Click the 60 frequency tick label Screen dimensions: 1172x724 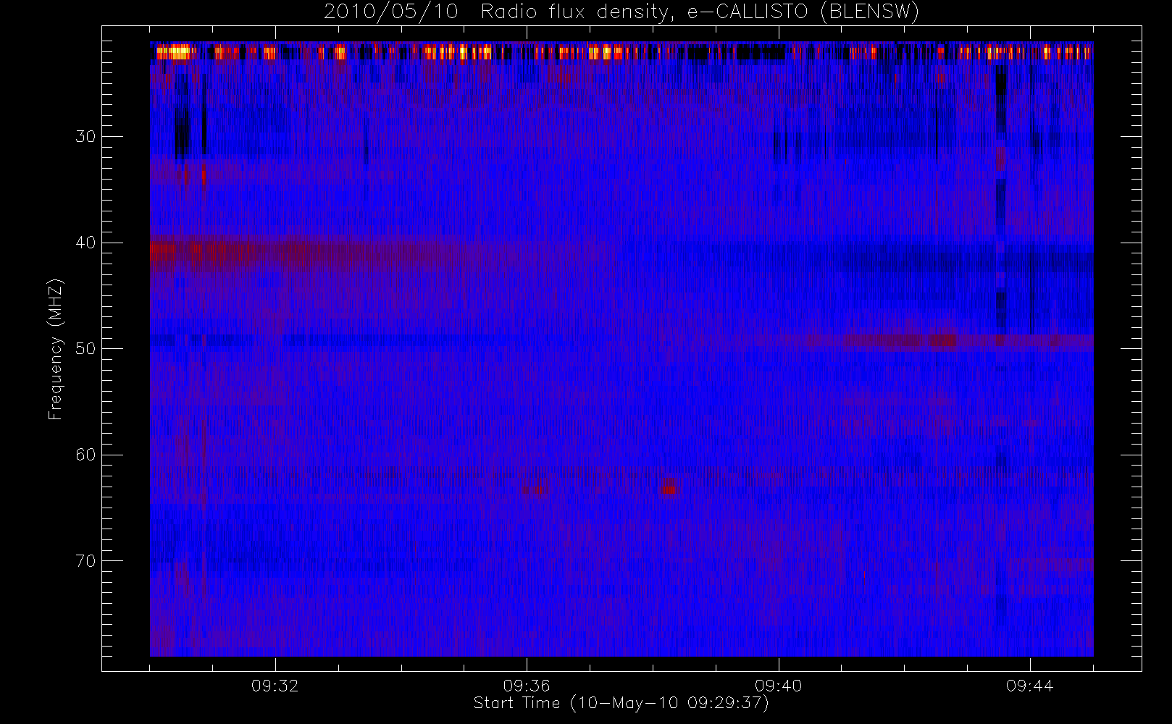click(85, 455)
